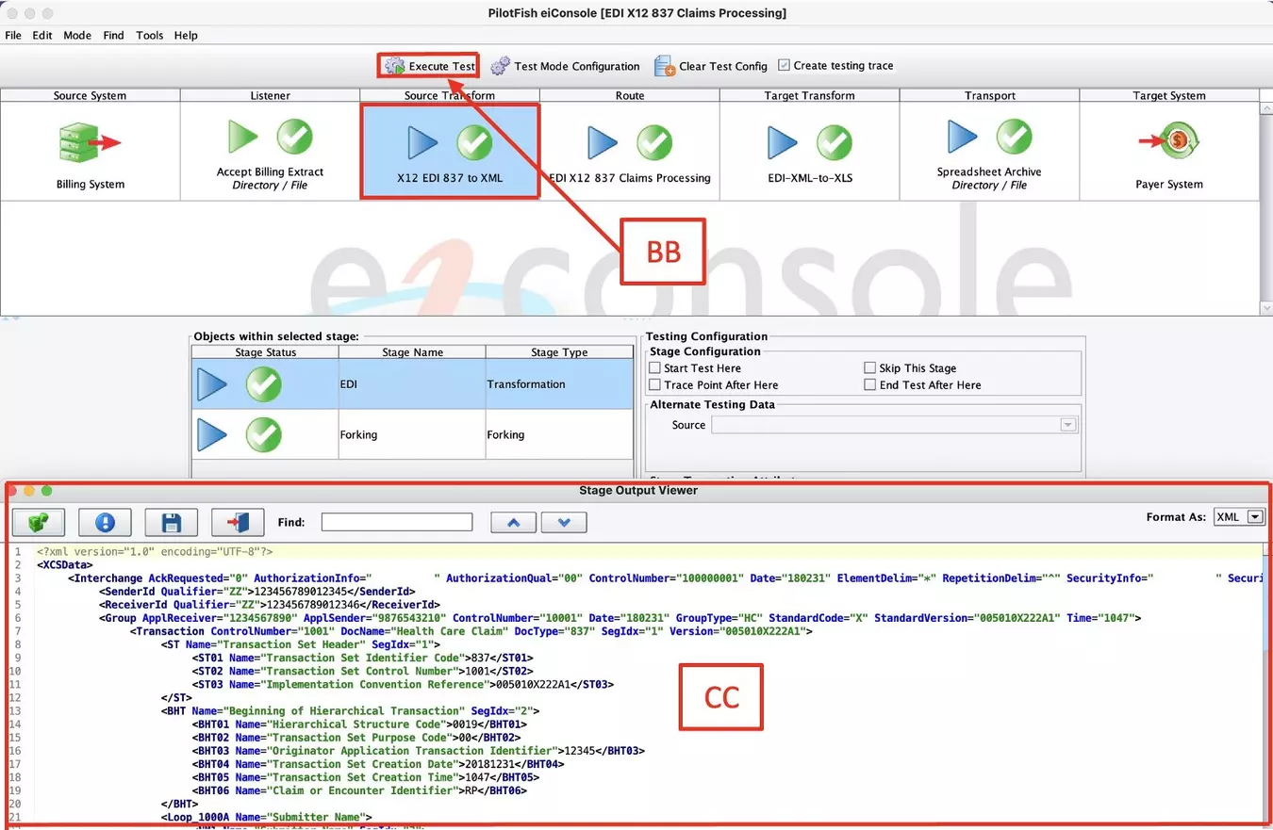Open the Find menu
The width and height of the screenshot is (1273, 830).
coord(113,35)
